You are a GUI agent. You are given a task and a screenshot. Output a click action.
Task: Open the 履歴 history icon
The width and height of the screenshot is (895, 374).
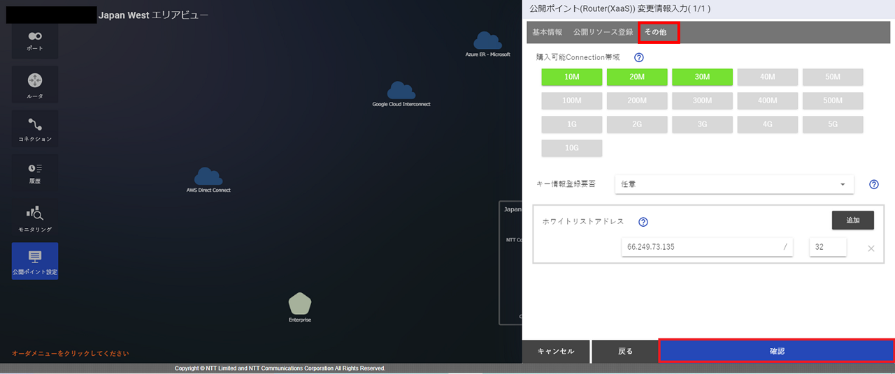[35, 172]
